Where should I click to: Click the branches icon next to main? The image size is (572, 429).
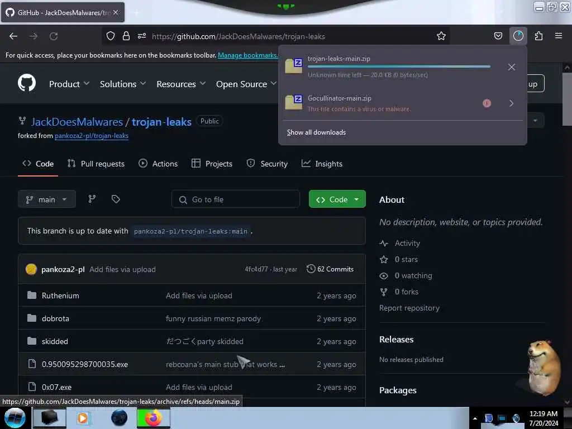tap(92, 199)
